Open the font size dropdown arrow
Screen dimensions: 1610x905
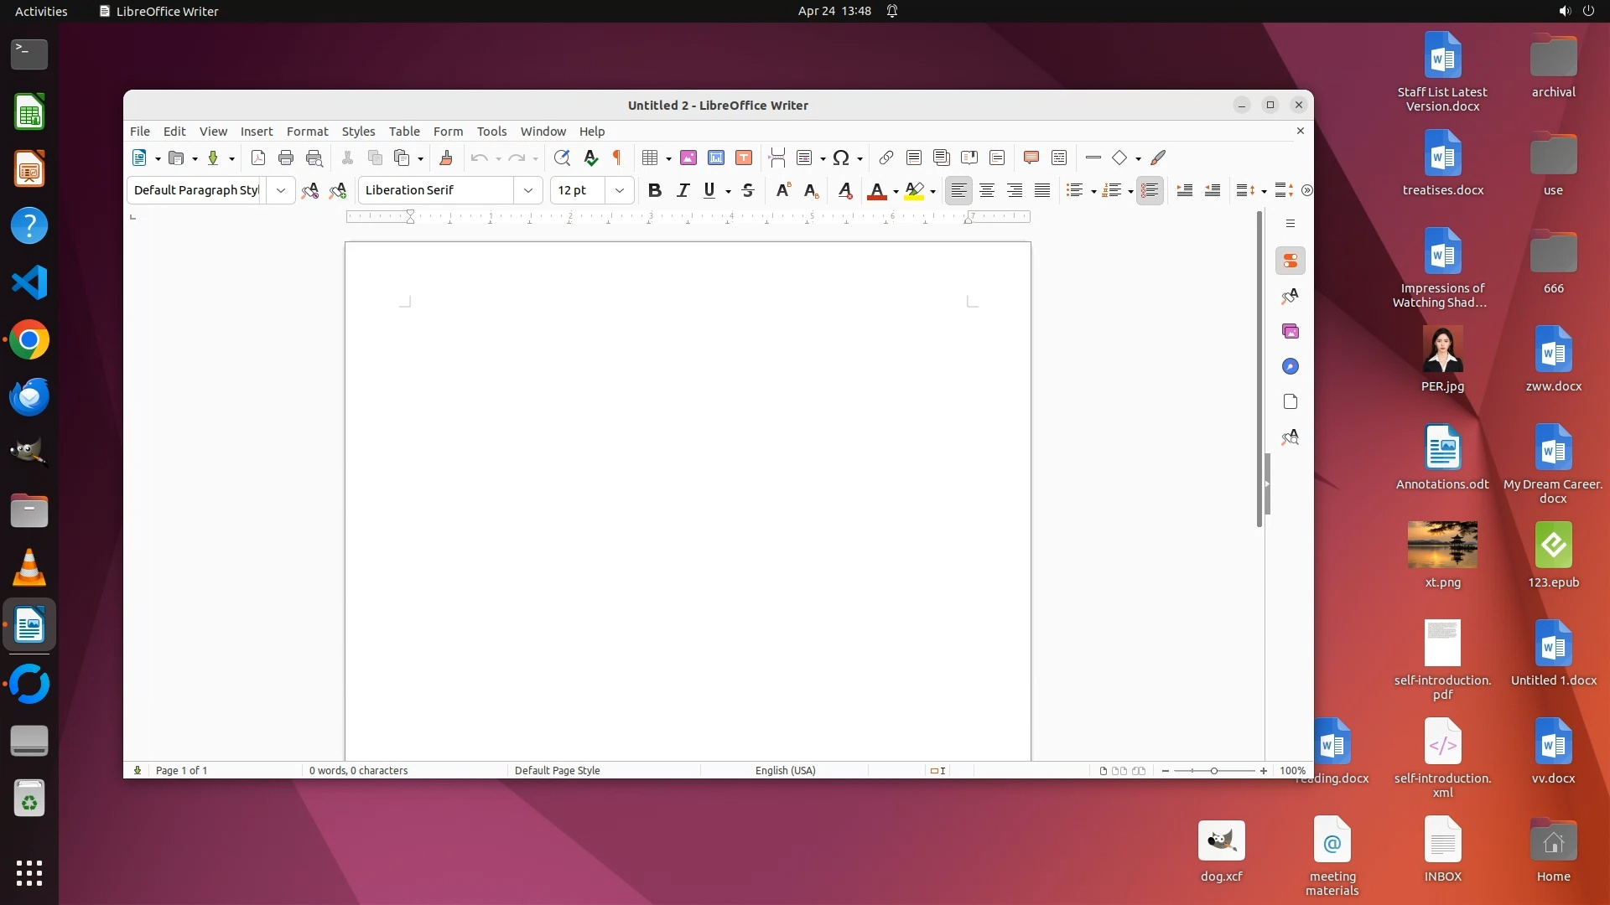[x=620, y=190]
